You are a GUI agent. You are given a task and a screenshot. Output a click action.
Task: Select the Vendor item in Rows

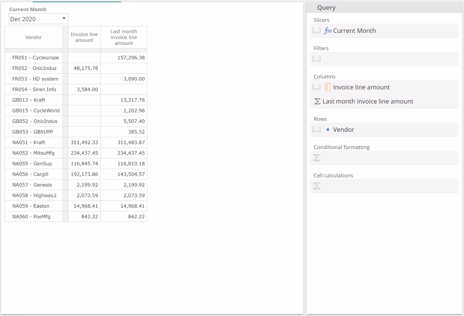coord(343,130)
